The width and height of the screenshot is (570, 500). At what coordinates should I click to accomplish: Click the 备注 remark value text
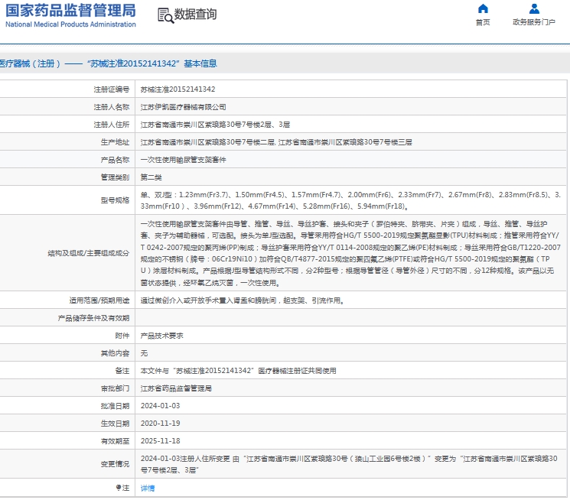[x=238, y=371]
